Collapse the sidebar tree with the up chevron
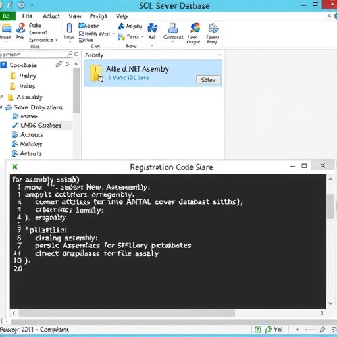Viewport: 337px width, 337px height. 76,64
